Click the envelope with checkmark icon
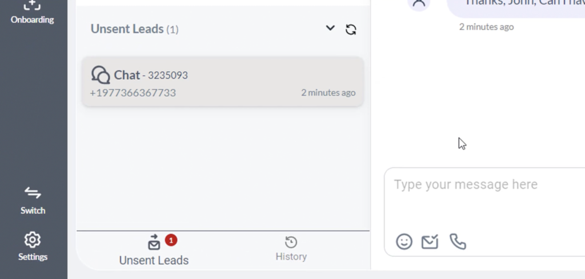The image size is (585, 279). click(x=430, y=242)
